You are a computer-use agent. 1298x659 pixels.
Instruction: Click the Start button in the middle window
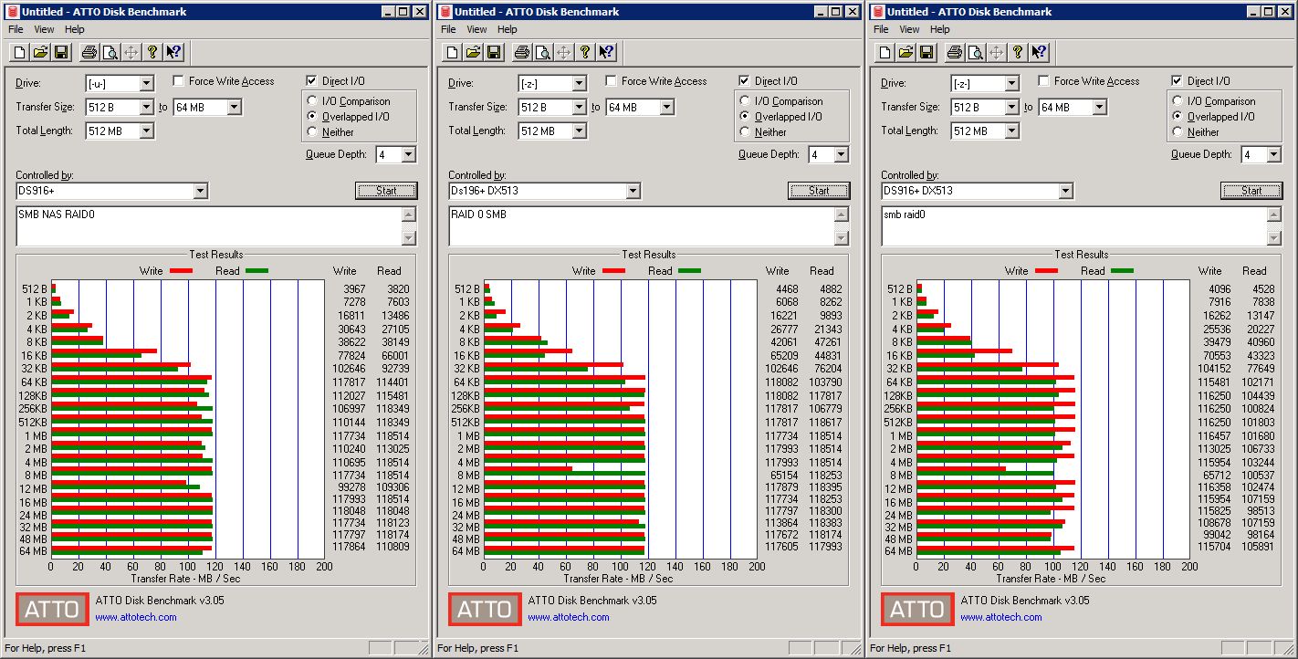[819, 191]
